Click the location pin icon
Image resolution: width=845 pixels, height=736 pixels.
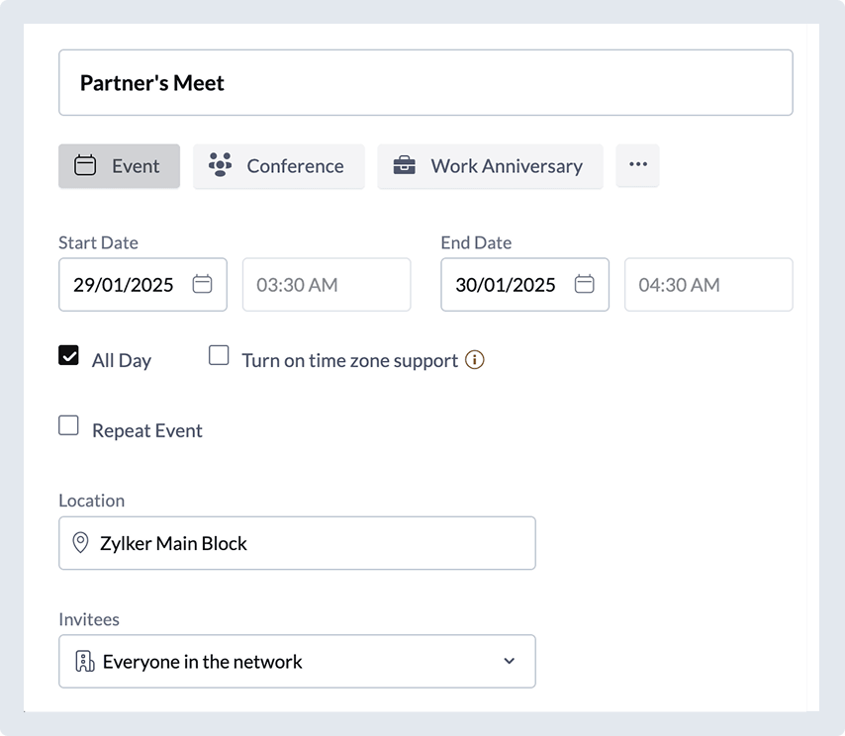click(80, 543)
